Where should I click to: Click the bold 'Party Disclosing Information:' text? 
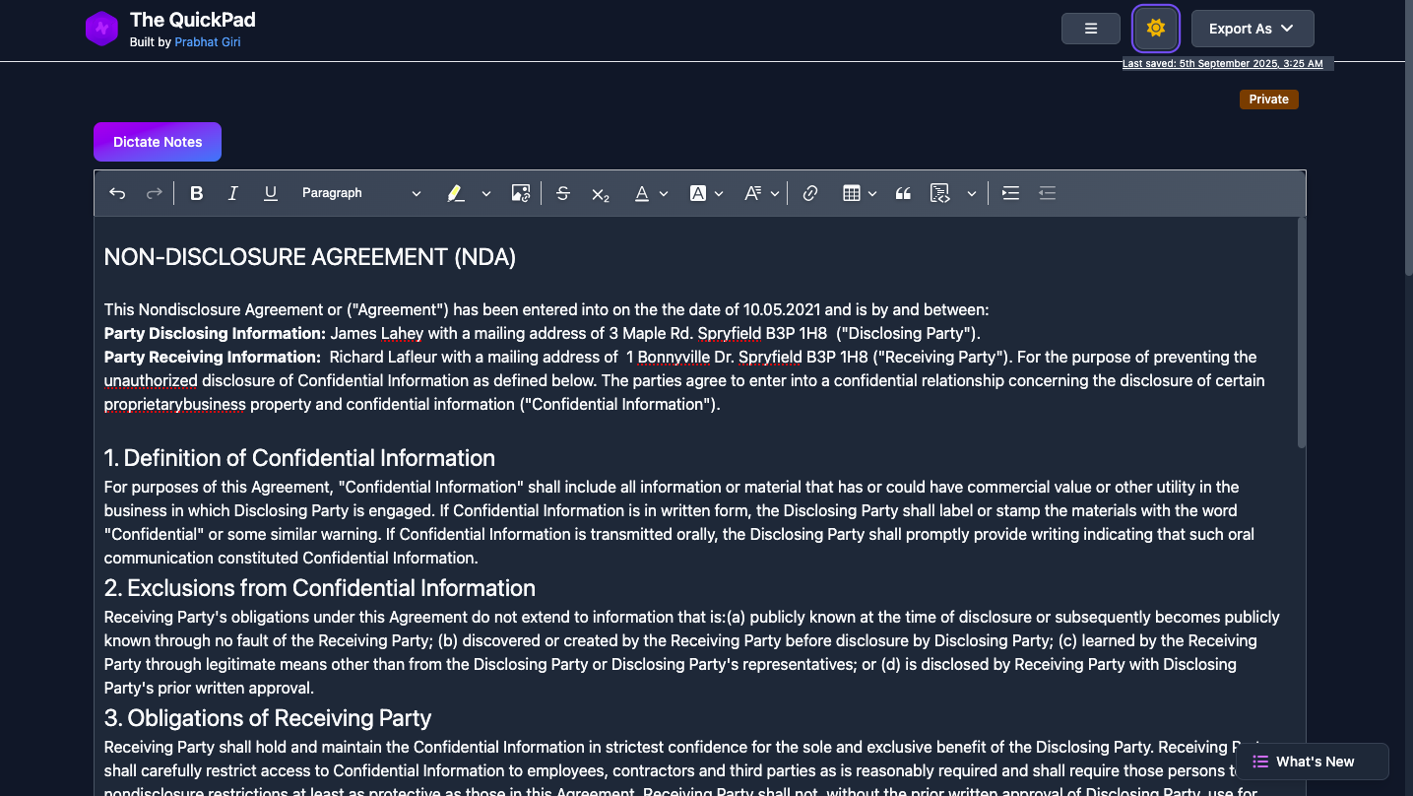tap(215, 333)
